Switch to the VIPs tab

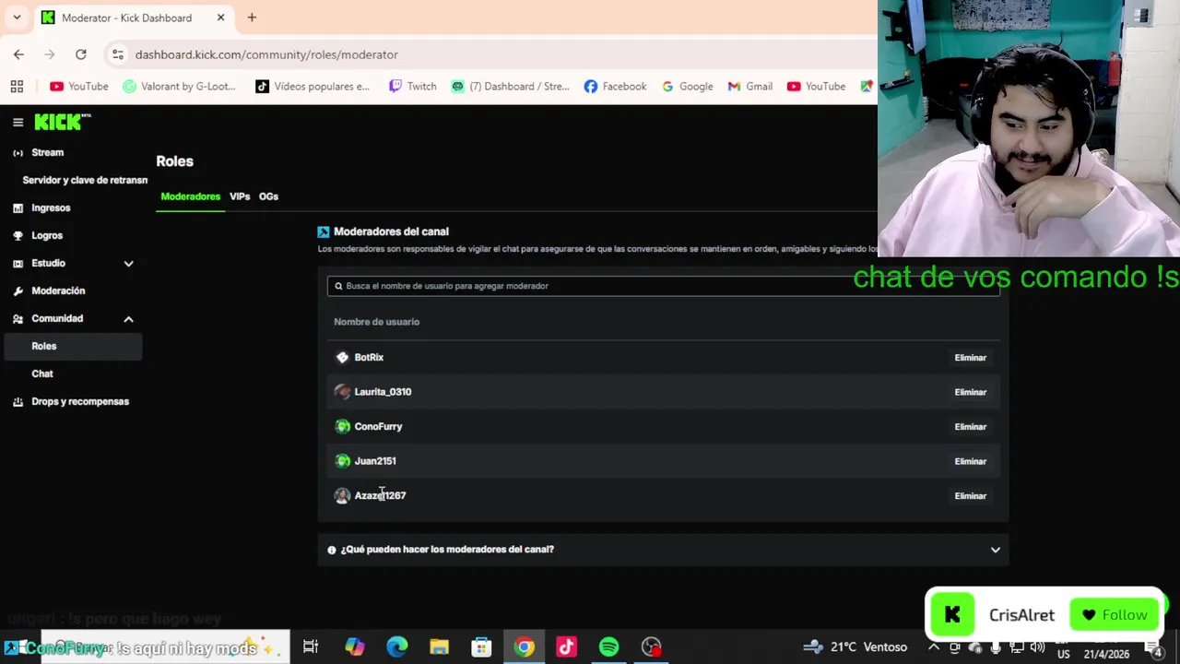click(x=240, y=196)
